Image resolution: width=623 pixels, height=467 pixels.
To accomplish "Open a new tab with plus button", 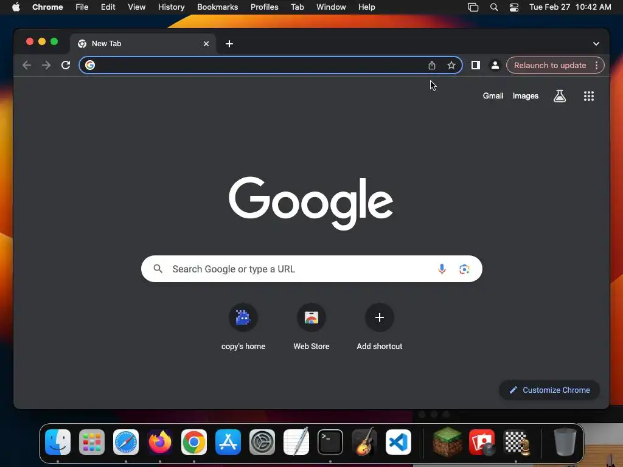I will pos(229,44).
